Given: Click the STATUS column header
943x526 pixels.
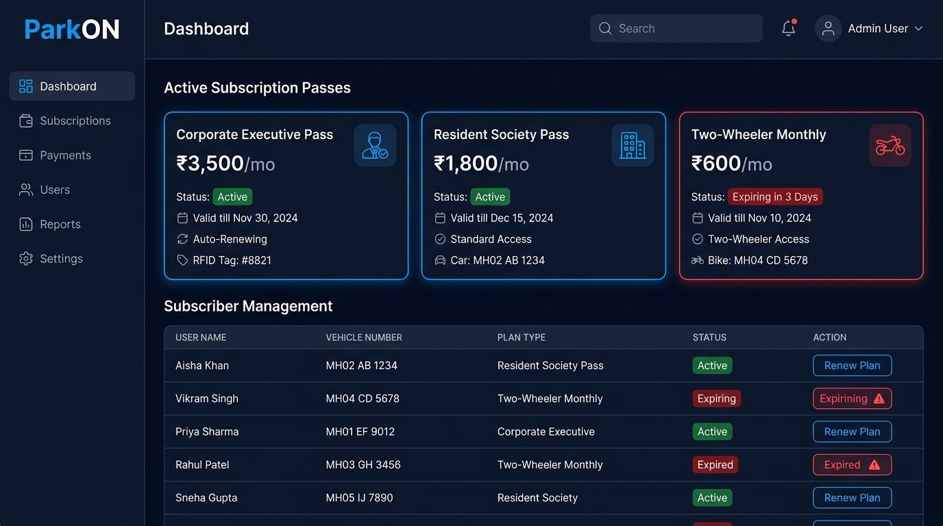Looking at the screenshot, I should [709, 338].
